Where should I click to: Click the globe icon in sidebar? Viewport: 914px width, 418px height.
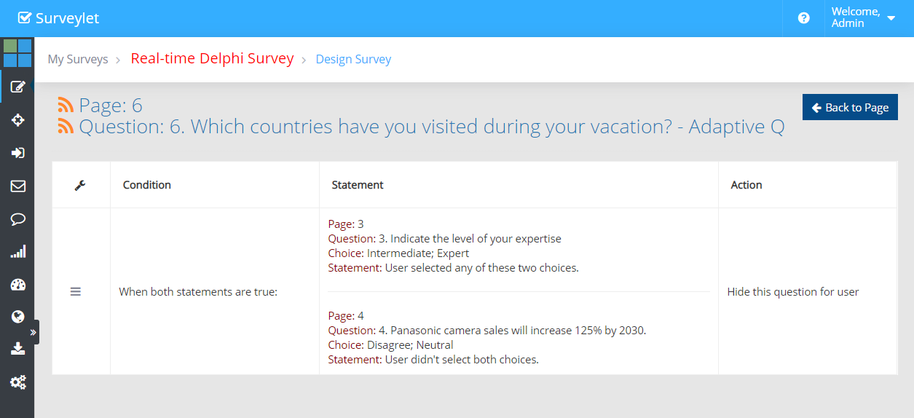pyautogui.click(x=18, y=317)
